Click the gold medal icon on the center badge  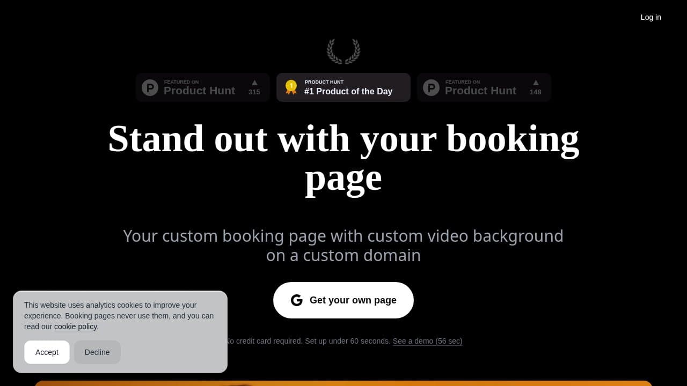tap(291, 87)
